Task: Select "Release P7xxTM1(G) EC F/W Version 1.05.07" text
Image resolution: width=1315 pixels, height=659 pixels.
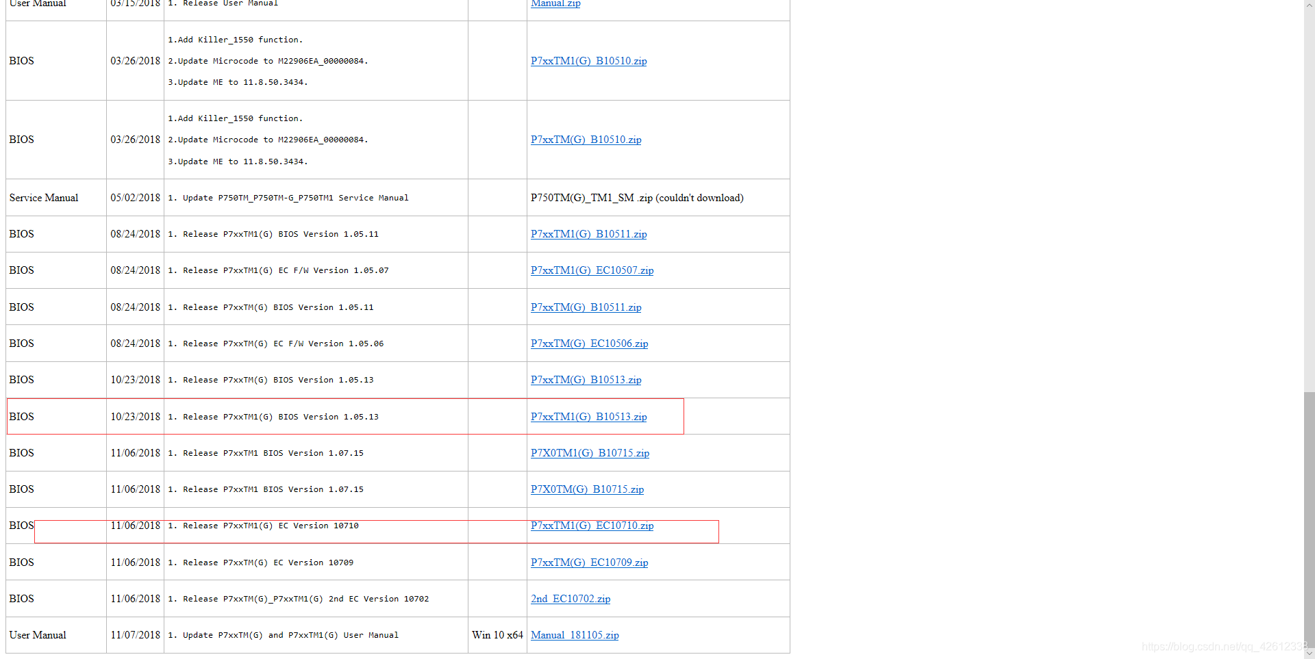Action: pyautogui.click(x=286, y=270)
